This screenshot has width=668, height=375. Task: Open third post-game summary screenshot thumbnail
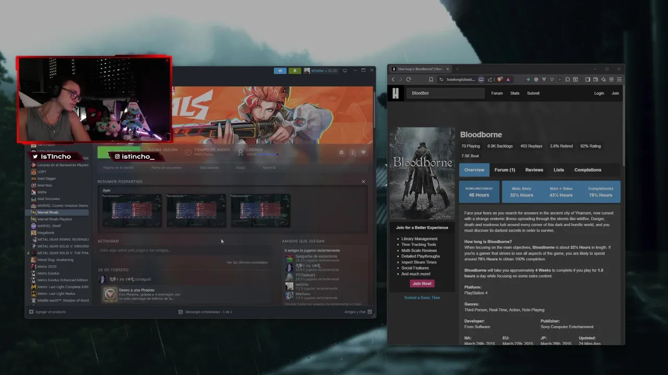click(x=260, y=211)
